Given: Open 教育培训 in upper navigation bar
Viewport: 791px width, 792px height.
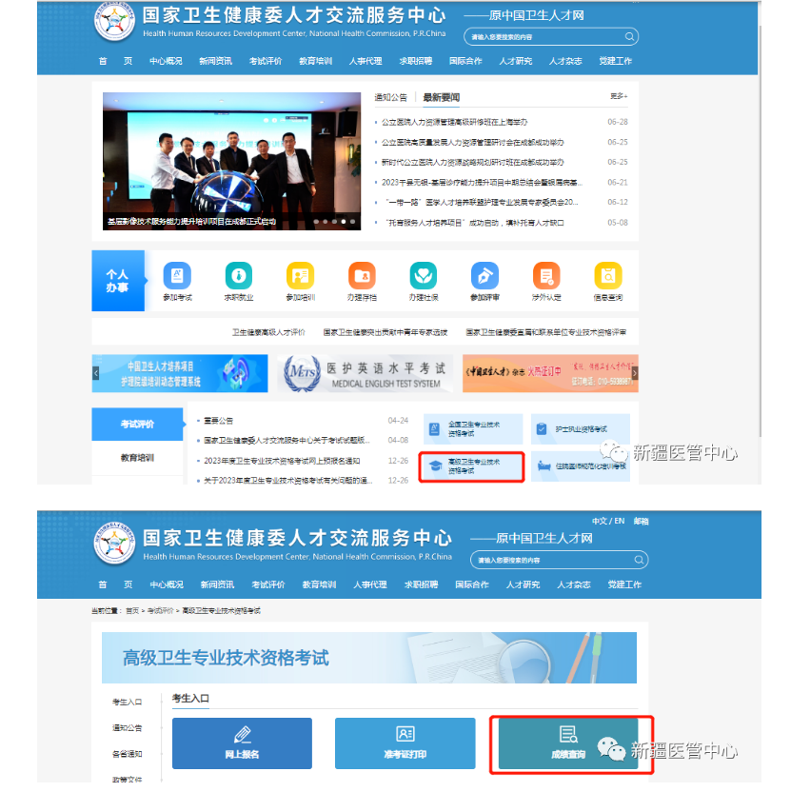Looking at the screenshot, I should tap(315, 61).
